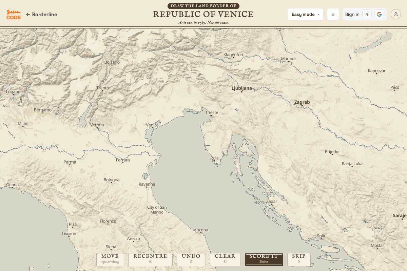Click the CLEAR button
Viewport: 407px width, 271px height.
(x=225, y=259)
